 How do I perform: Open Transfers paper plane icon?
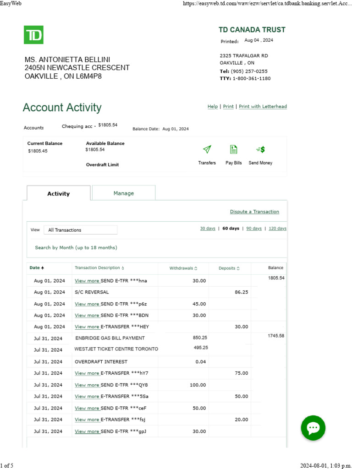click(x=207, y=149)
